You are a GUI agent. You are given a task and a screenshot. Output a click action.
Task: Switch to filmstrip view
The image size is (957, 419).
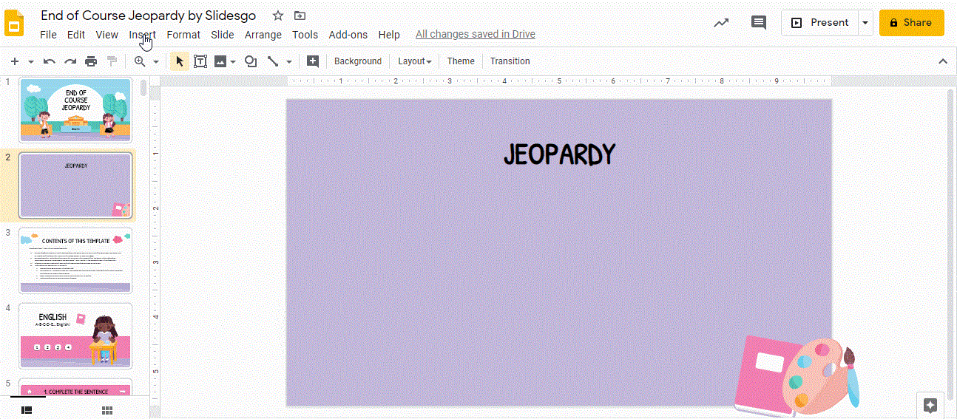[x=27, y=410]
